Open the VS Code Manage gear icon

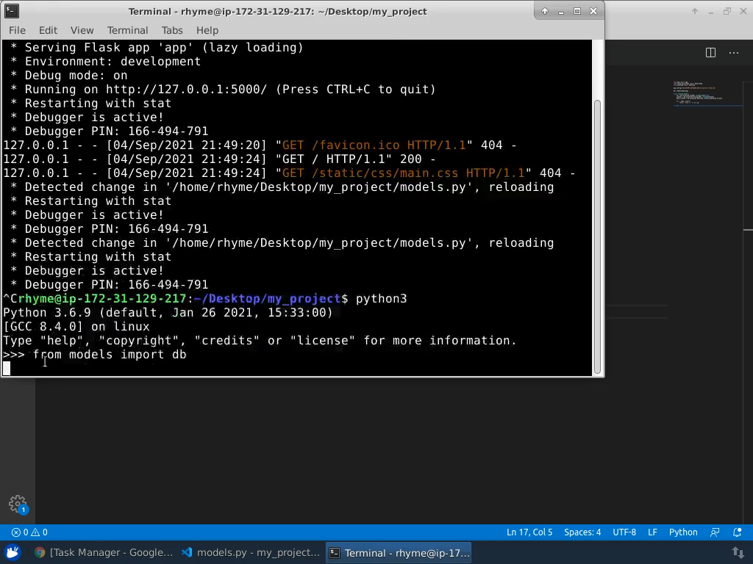click(x=18, y=504)
